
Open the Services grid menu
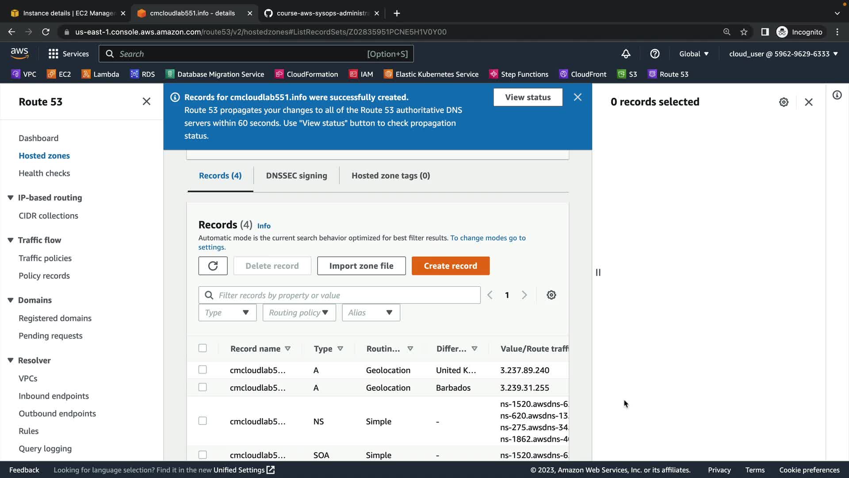point(68,54)
